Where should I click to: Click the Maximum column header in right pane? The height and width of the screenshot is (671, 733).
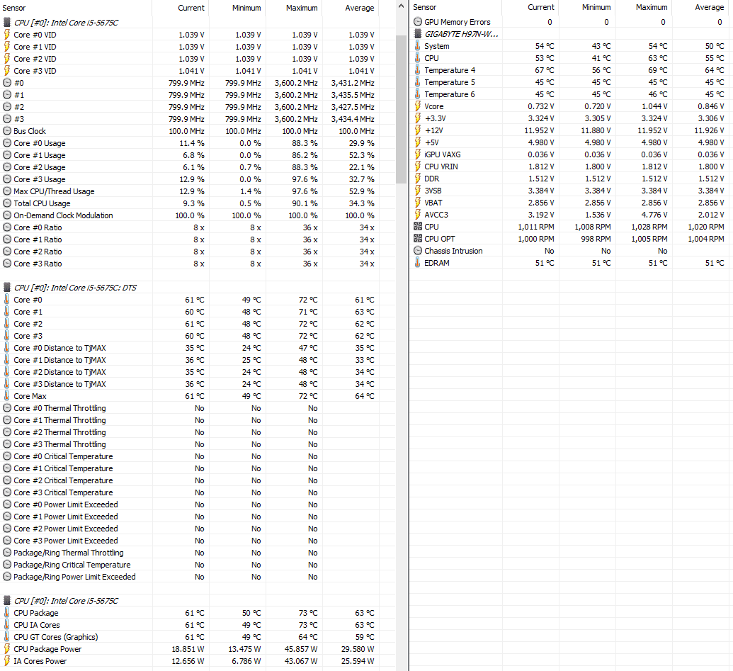(644, 8)
